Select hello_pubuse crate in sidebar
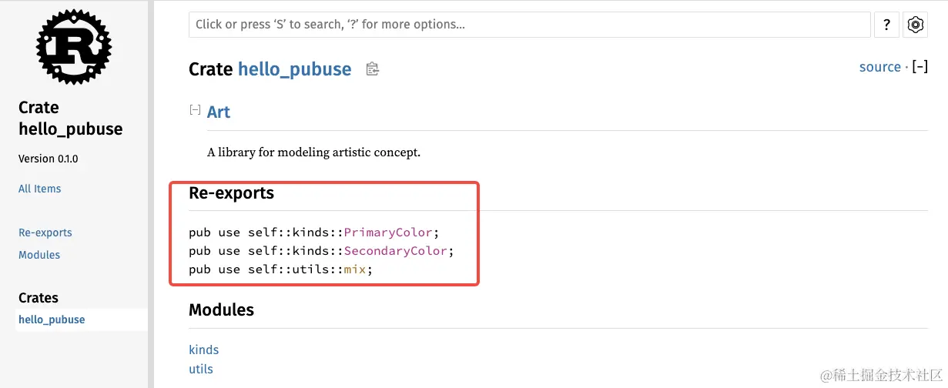The height and width of the screenshot is (388, 948). (x=52, y=319)
